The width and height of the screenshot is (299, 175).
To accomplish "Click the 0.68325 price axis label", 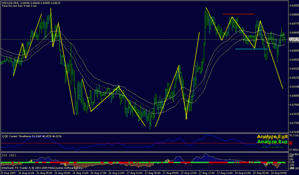I will [294, 69].
